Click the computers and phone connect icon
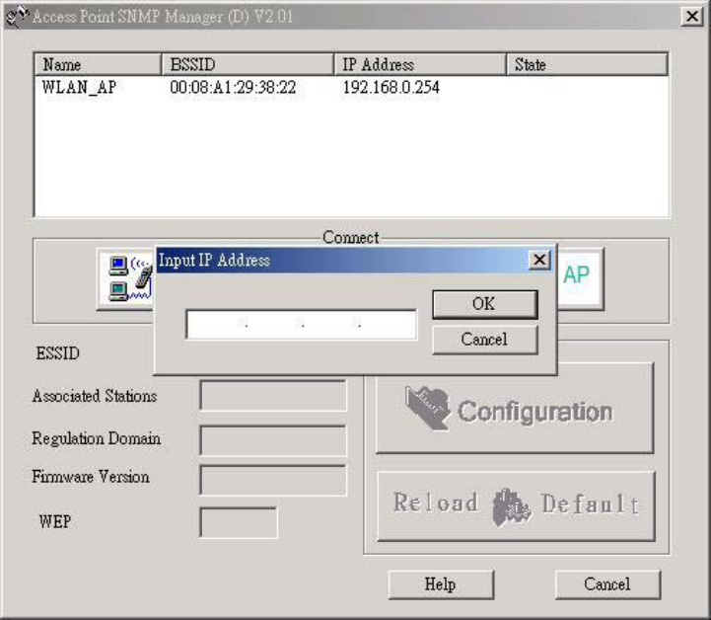This screenshot has width=711, height=620. click(126, 279)
